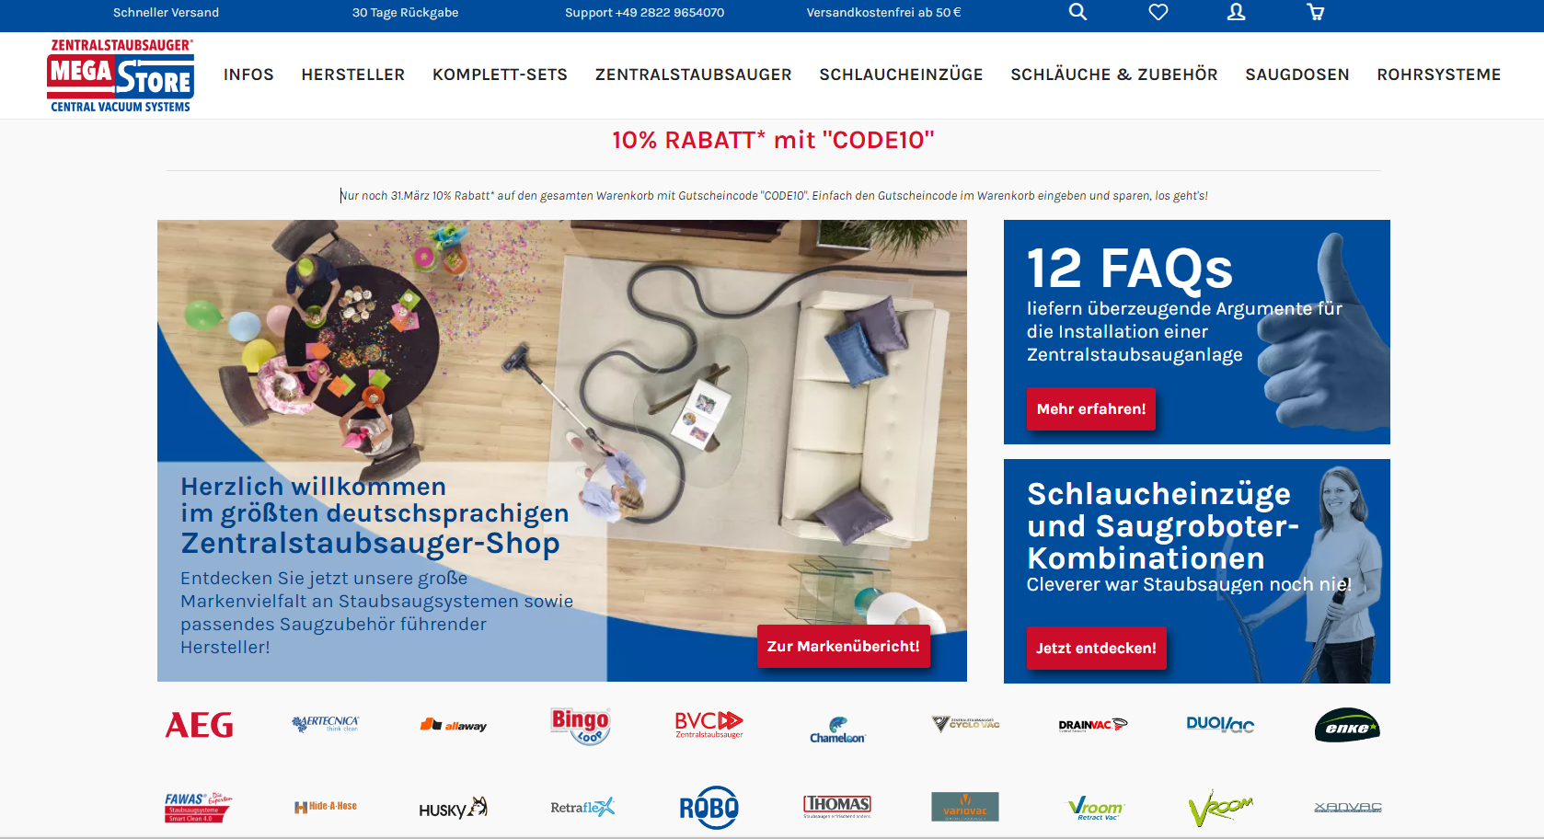Screen dimensions: 1544x839
Task: Select the AEG brand logo
Action: (199, 726)
